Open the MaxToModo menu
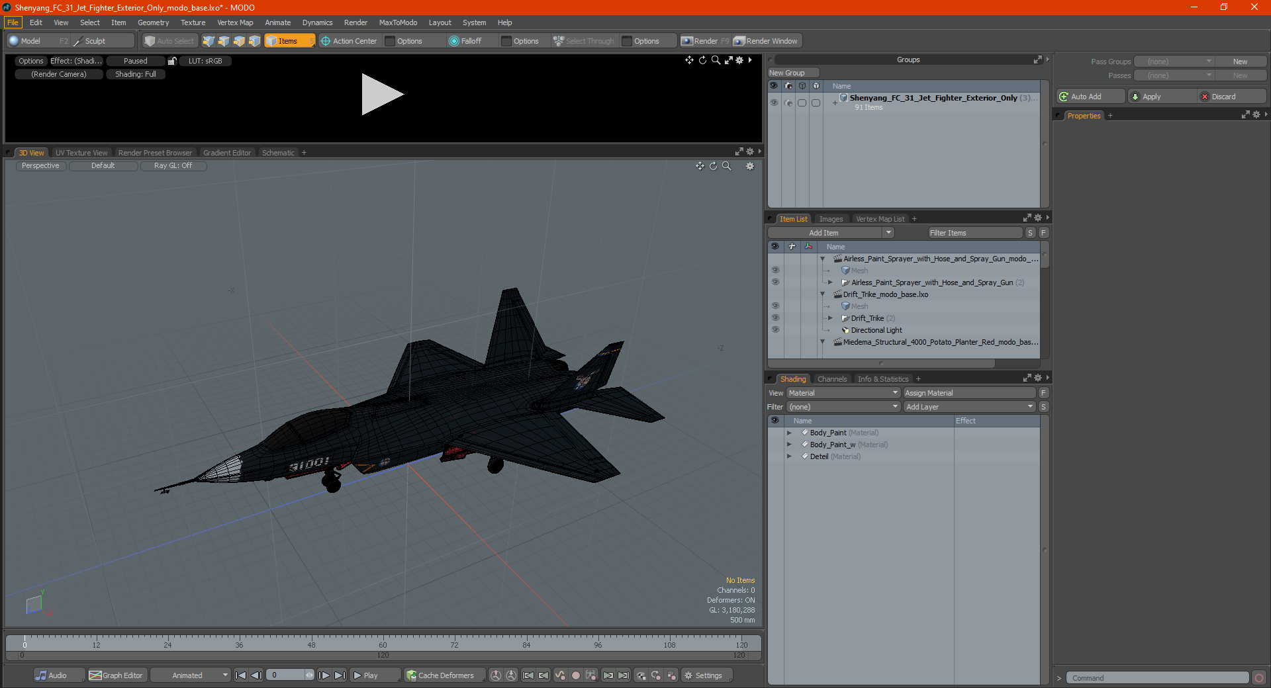 click(398, 22)
